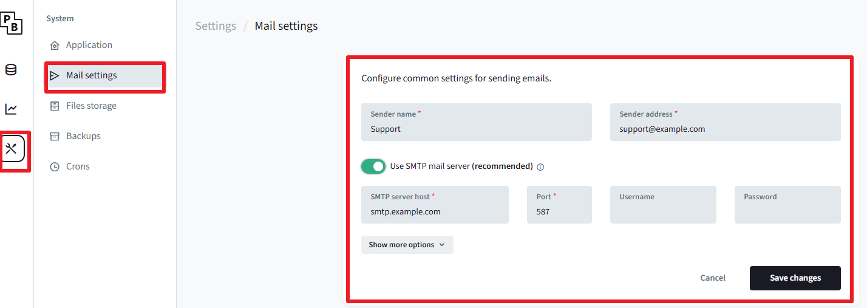
Task: Select the Settings tools icon
Action: click(x=12, y=148)
